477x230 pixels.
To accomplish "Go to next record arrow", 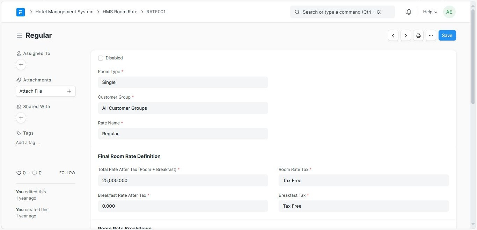I will (x=406, y=36).
